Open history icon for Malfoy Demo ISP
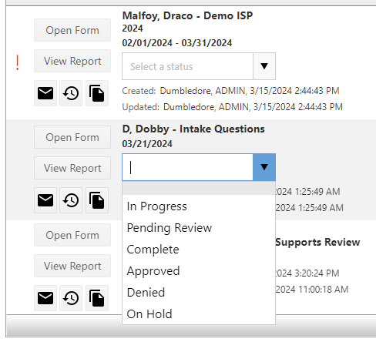376x342 pixels. tap(71, 93)
